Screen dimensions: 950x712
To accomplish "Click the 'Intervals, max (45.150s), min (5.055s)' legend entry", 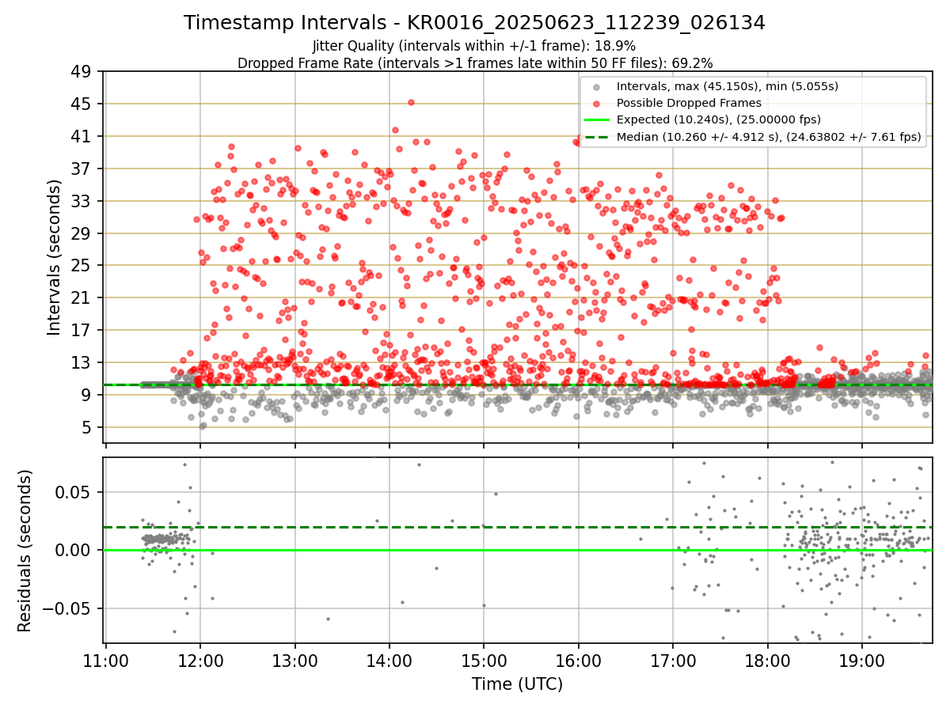I will 728,86.
